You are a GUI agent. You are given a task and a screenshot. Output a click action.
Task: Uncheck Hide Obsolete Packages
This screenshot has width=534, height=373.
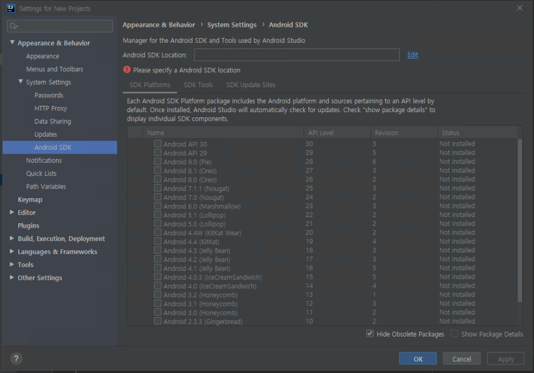[x=370, y=334]
